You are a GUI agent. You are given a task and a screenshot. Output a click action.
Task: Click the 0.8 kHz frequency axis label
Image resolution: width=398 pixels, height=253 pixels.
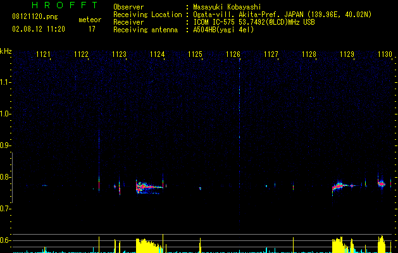pos(4,177)
